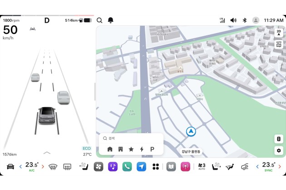Open the owner's manual book icon
Image resolution: width=286 pixels, height=190 pixels.
point(171,167)
